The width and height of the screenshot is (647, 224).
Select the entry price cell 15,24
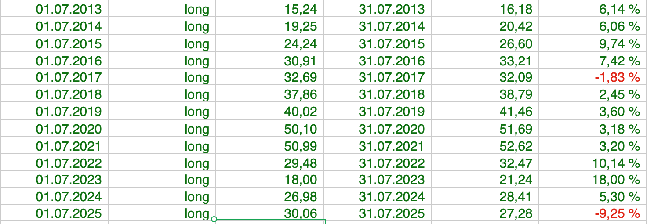point(301,9)
